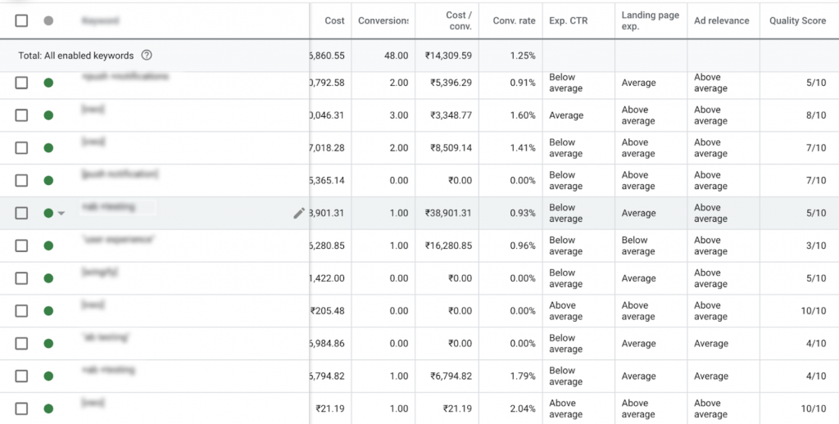839x424 pixels.
Task: Check the box in the 8,901.31 cost row
Action: click(x=21, y=214)
